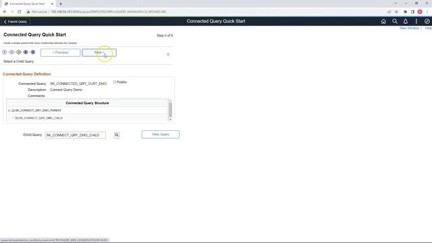Click the Step 3 of 5 indicator

[x=165, y=36]
